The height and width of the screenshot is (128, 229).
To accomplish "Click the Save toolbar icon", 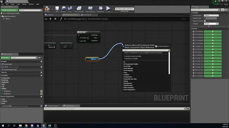I will pos(57,9).
